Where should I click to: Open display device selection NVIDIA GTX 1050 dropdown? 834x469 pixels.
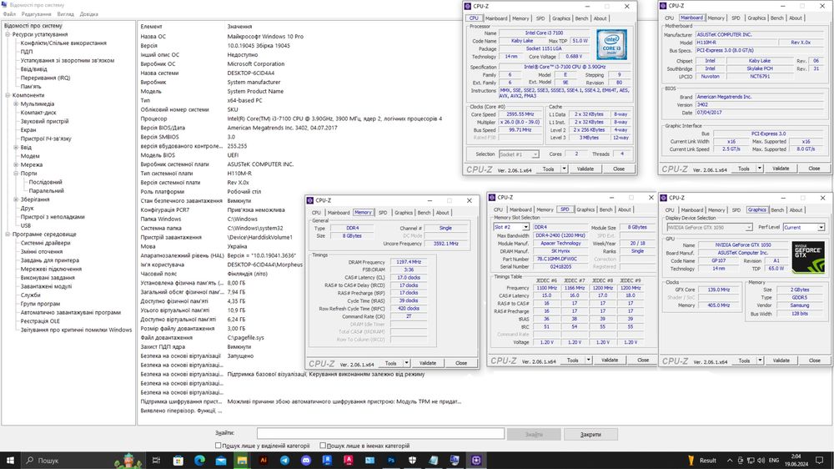[748, 227]
